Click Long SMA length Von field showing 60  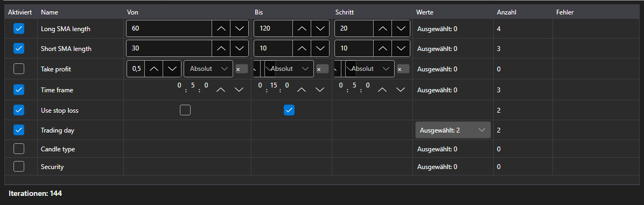169,28
